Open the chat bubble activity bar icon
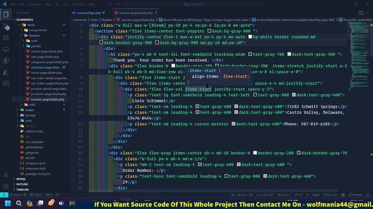Image resolution: width=373 pixels, height=209 pixels. [6, 84]
